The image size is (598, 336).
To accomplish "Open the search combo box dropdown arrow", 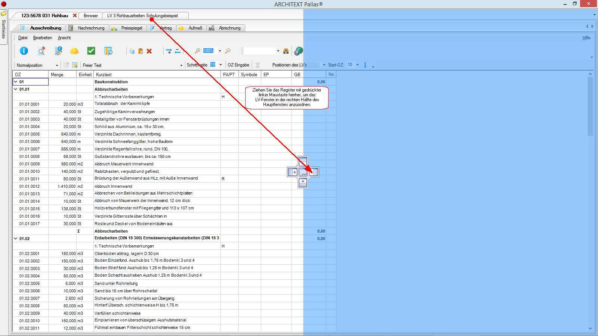I will point(278,51).
